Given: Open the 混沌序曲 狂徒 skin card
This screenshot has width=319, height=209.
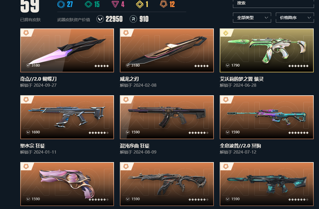Looking at the screenshot, I should [x=167, y=117].
